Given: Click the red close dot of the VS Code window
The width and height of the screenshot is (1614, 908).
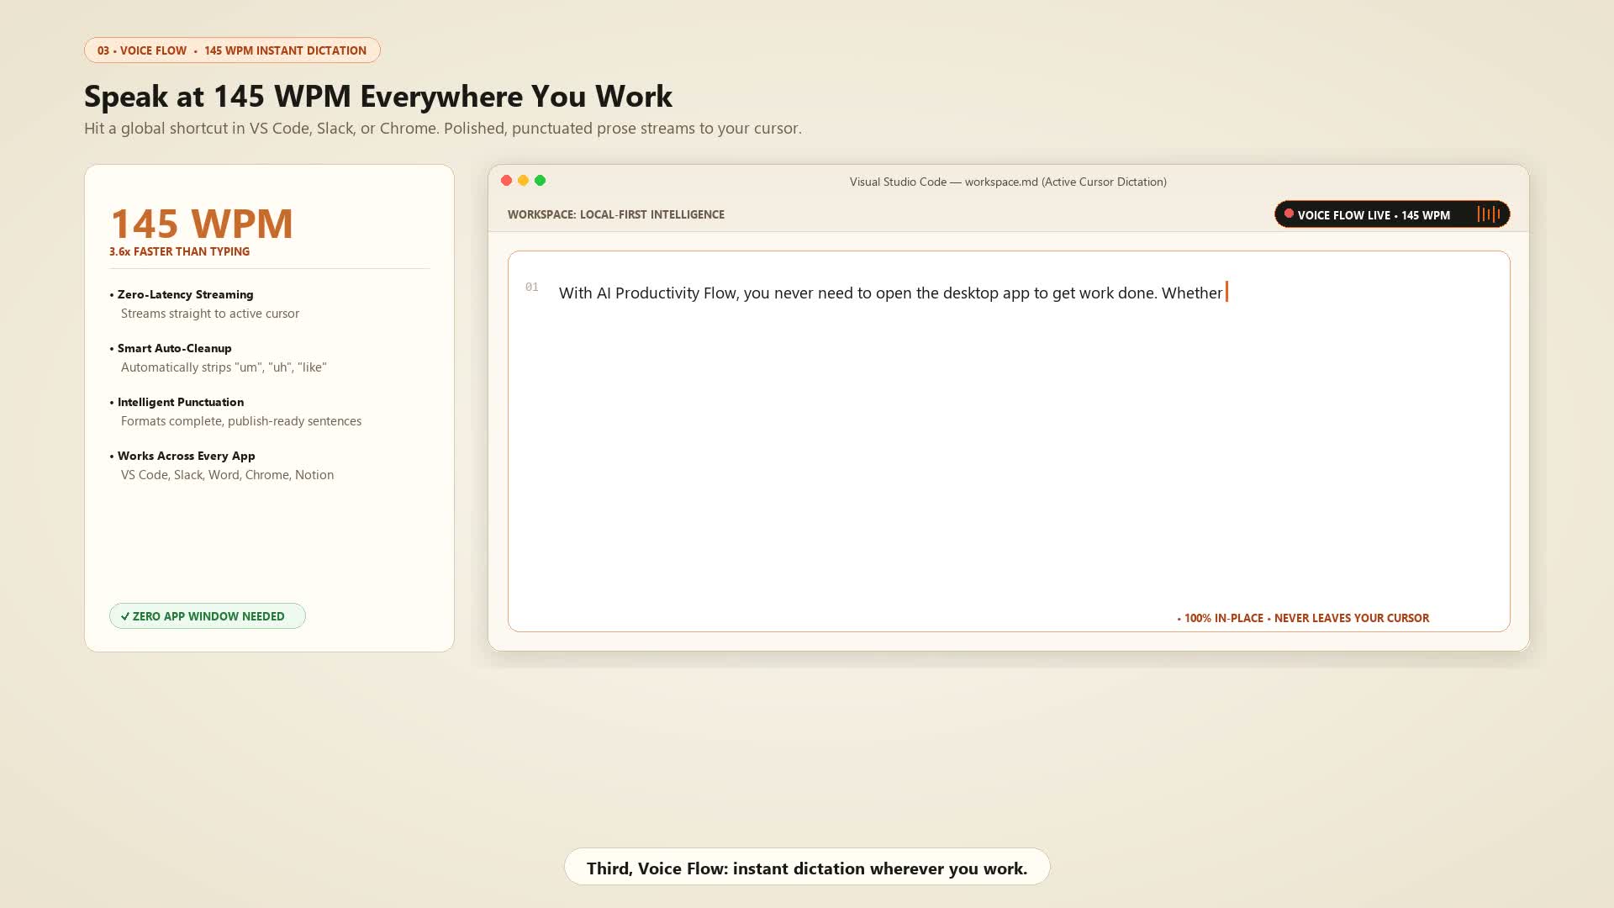Looking at the screenshot, I should 506,181.
